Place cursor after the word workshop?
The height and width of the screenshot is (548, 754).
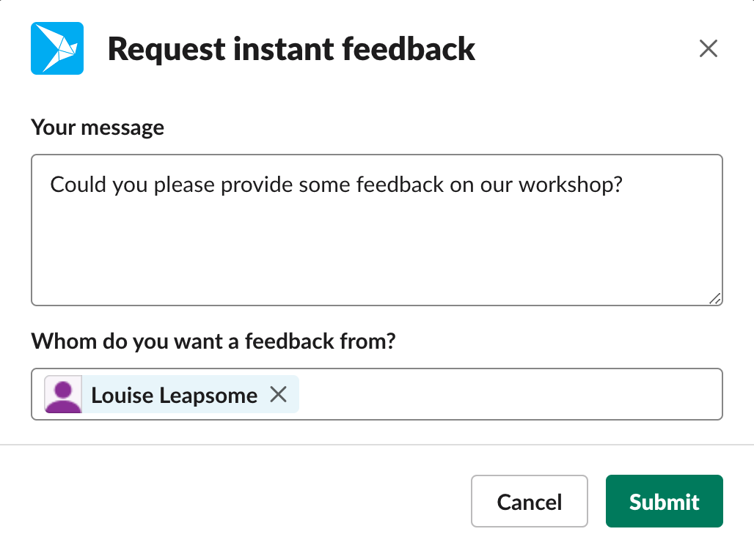pos(623,185)
